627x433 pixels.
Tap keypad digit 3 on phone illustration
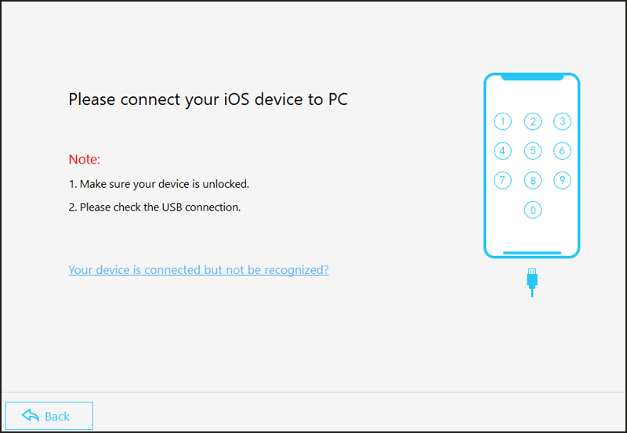tap(562, 121)
